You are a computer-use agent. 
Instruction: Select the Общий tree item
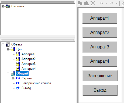22,73
